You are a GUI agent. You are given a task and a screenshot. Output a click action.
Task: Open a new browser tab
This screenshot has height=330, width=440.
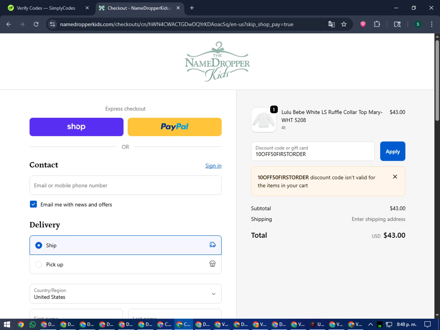pyautogui.click(x=192, y=8)
